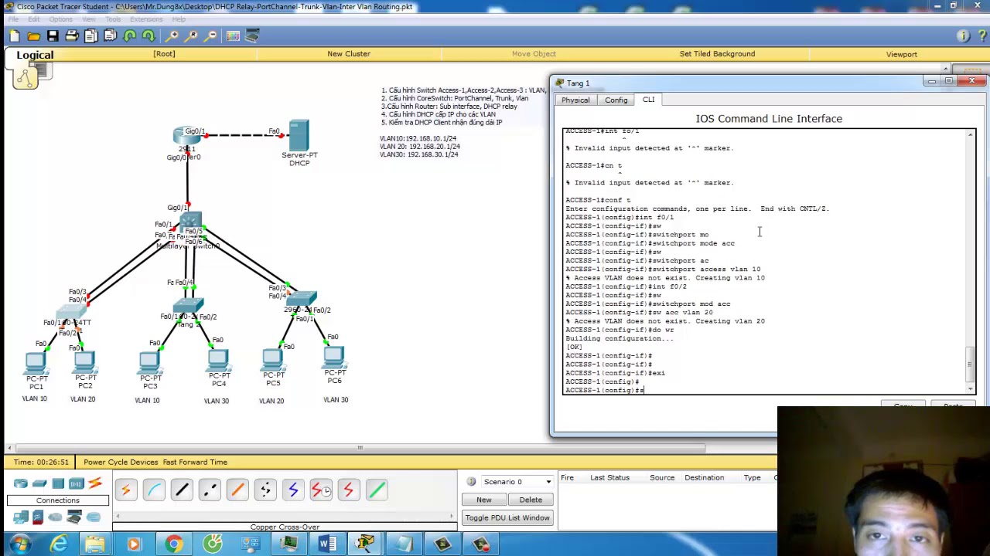Create a new file via toolbar icon
Image resolution: width=990 pixels, height=556 pixels.
(x=15, y=36)
